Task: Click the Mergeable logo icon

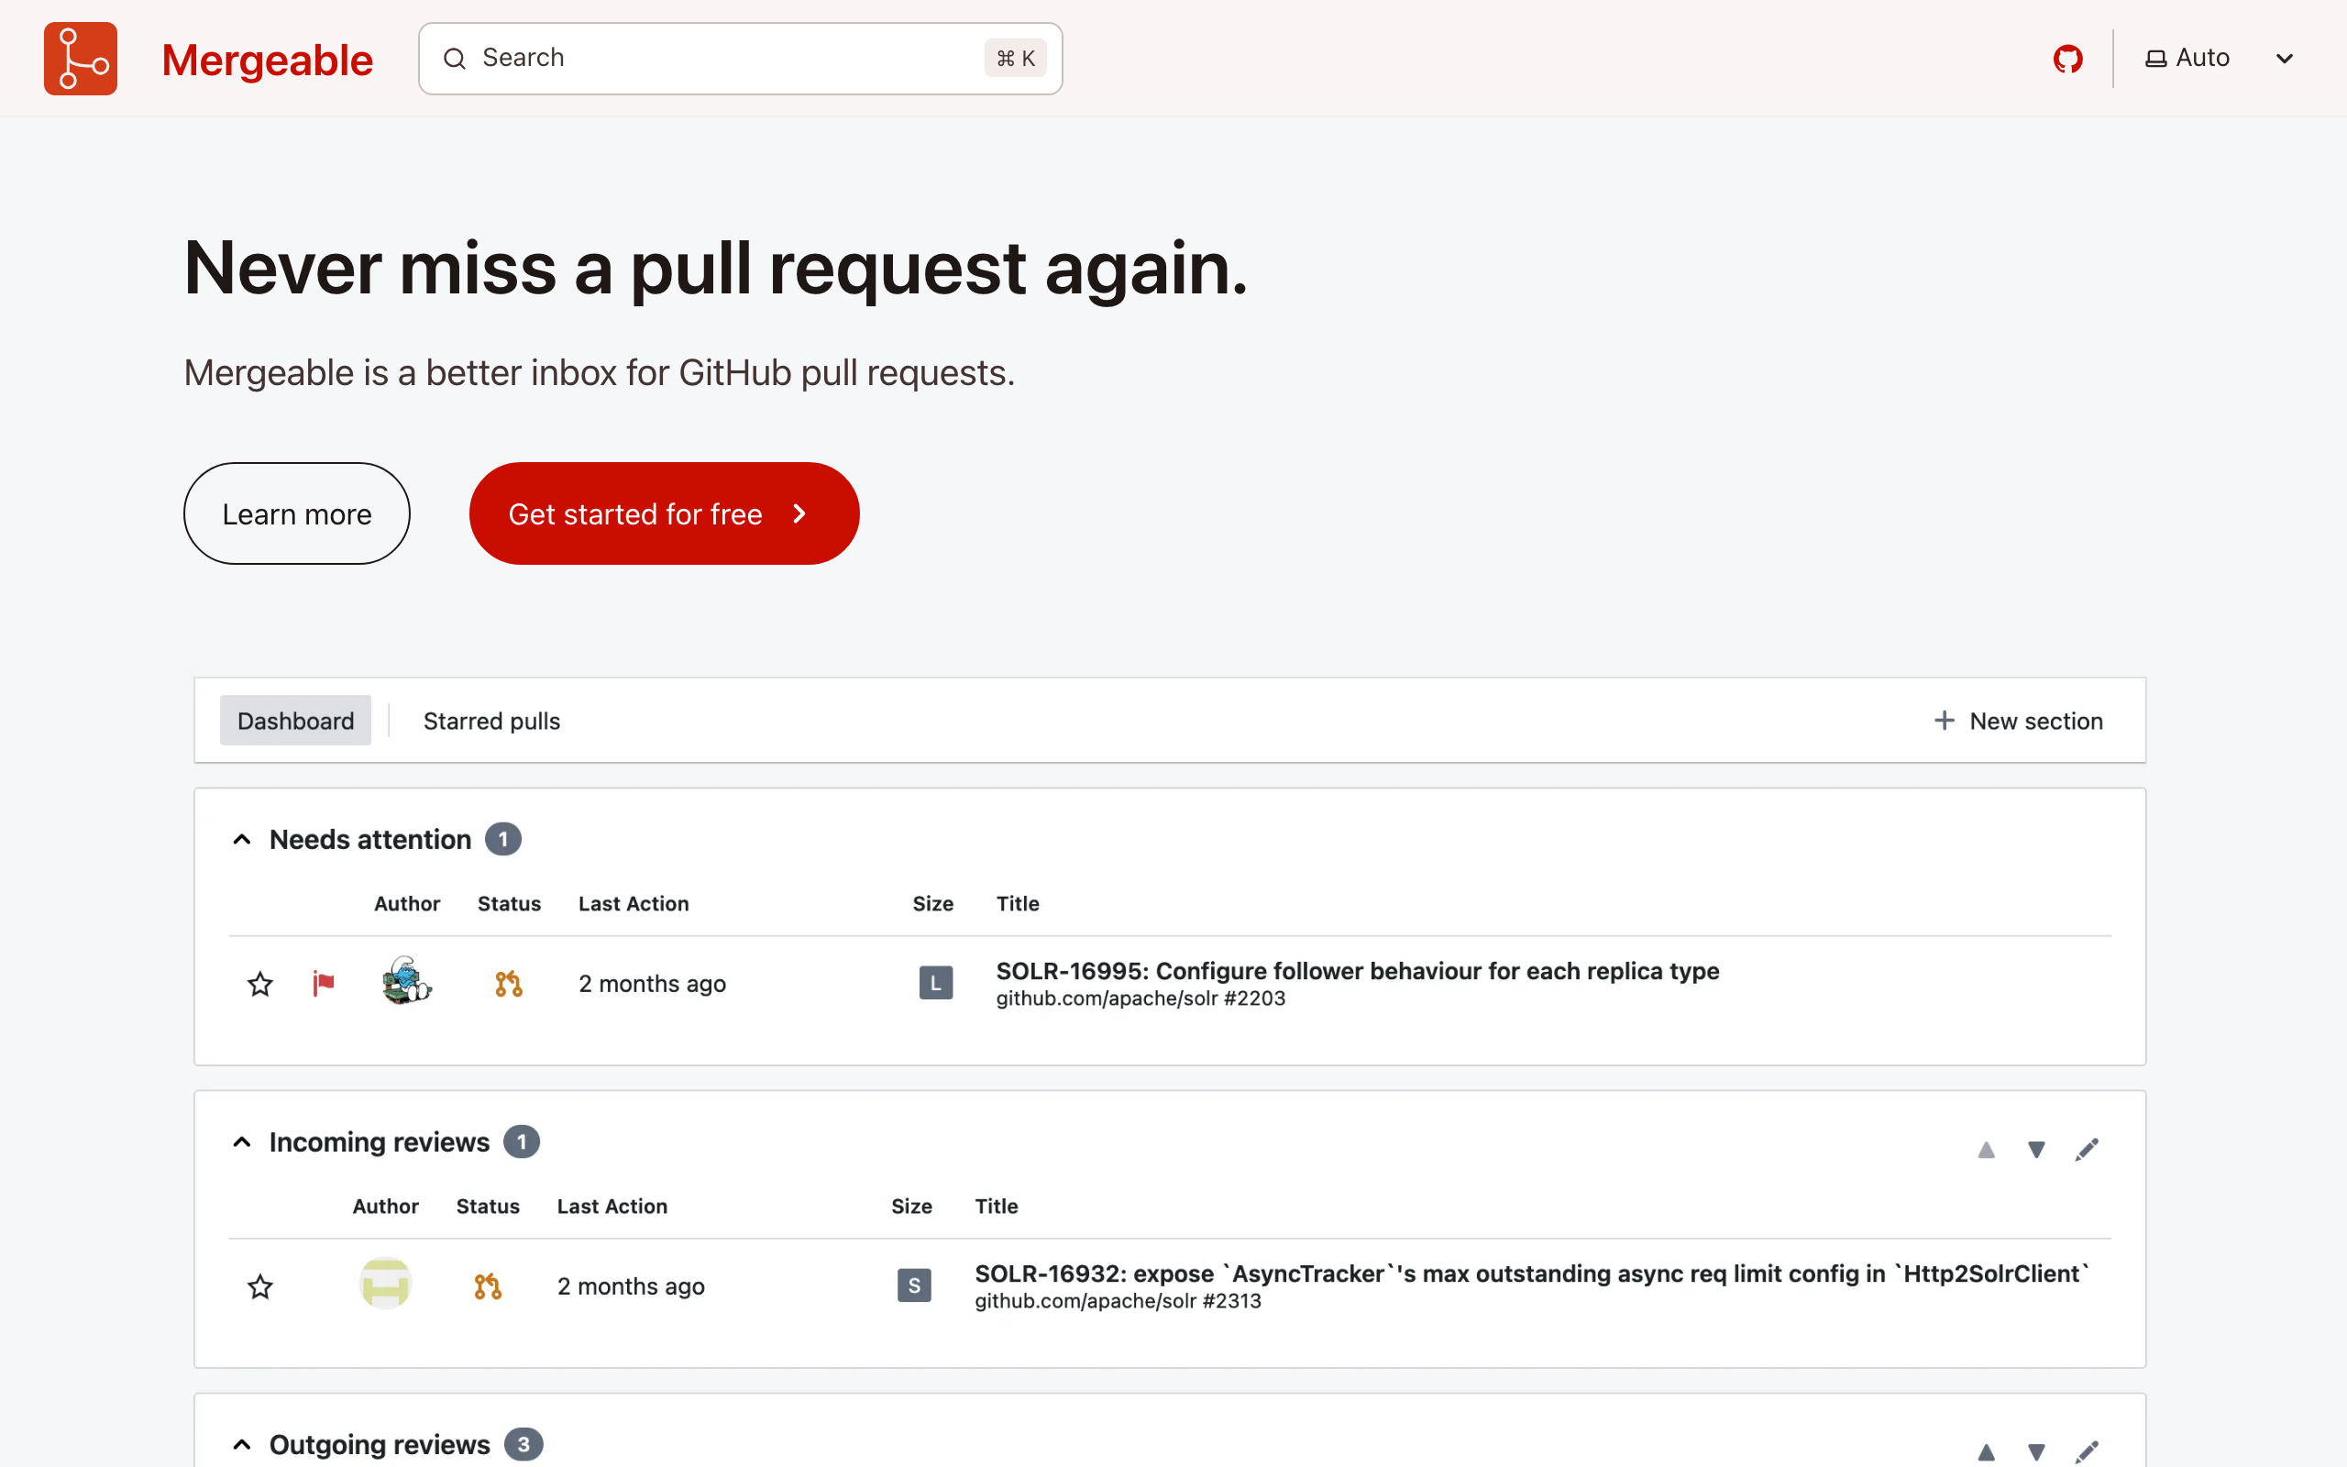Action: tap(81, 58)
